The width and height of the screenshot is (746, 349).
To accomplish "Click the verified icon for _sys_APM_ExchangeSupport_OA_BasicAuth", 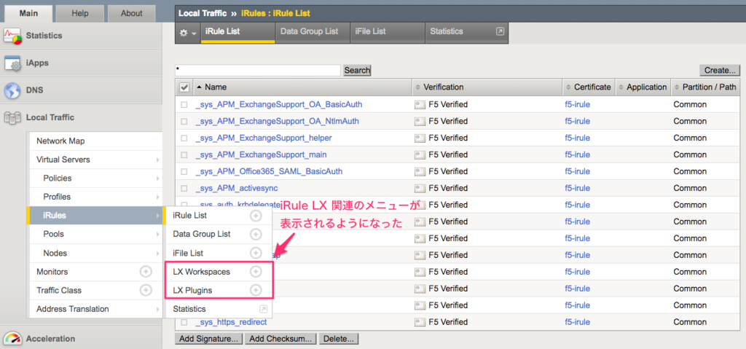I will tap(420, 105).
